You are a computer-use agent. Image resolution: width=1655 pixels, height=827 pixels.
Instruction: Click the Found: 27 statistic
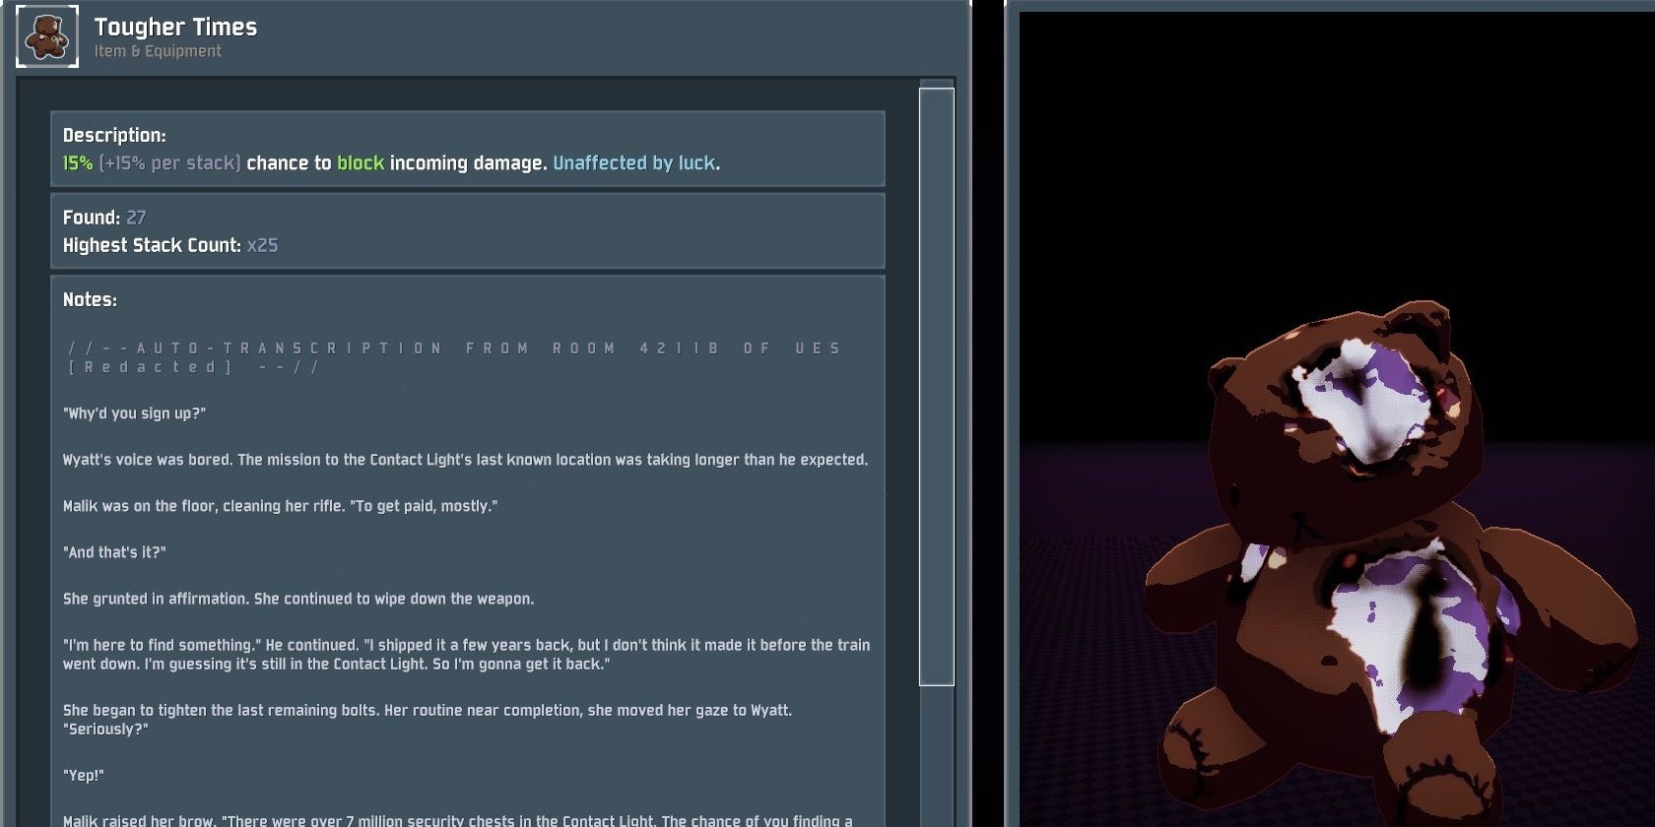104,218
